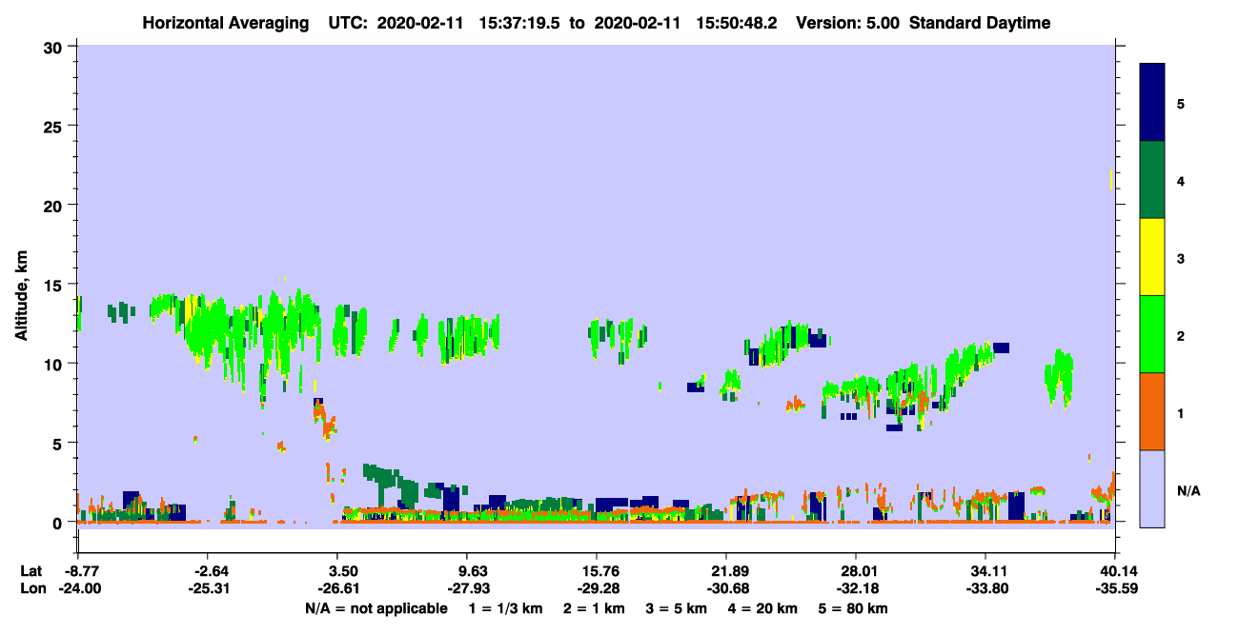Click the longitude value '-26.61'
This screenshot has width=1239, height=635.
[x=336, y=588]
